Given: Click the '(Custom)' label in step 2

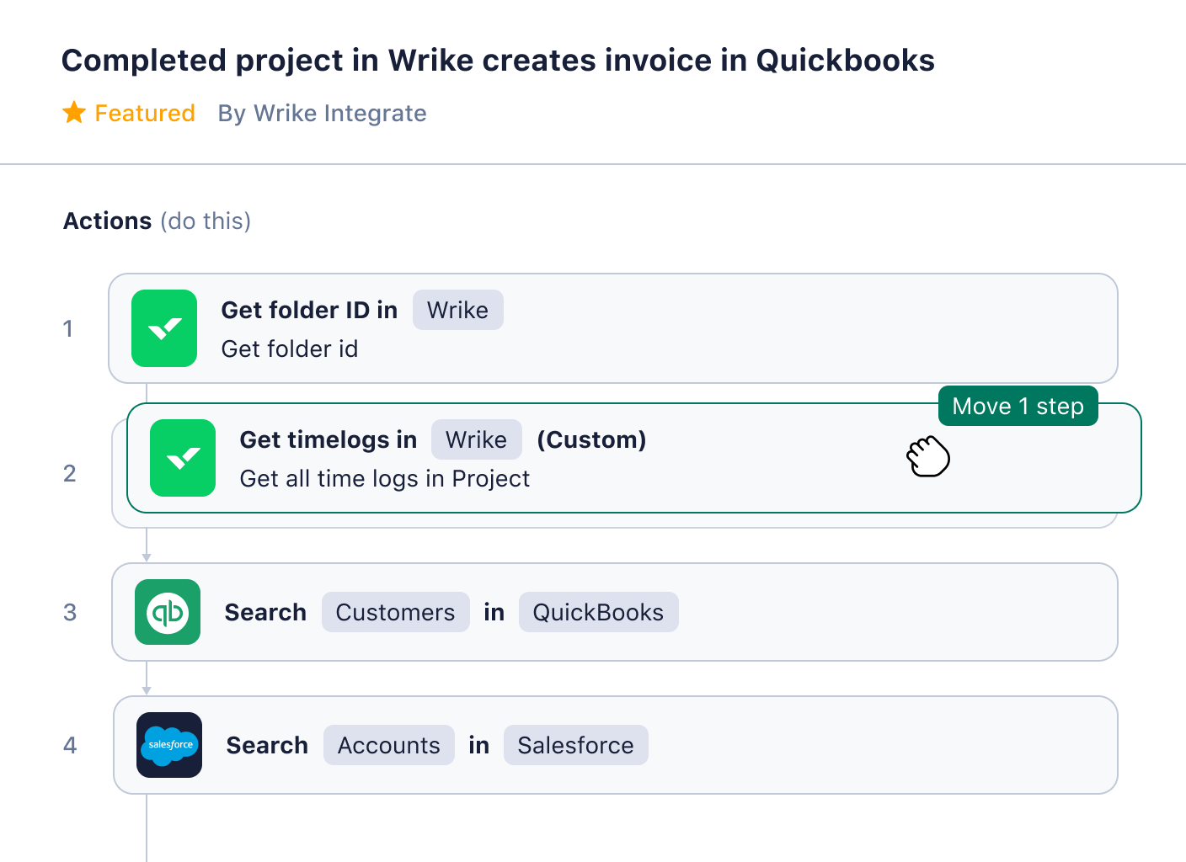Looking at the screenshot, I should coord(591,439).
